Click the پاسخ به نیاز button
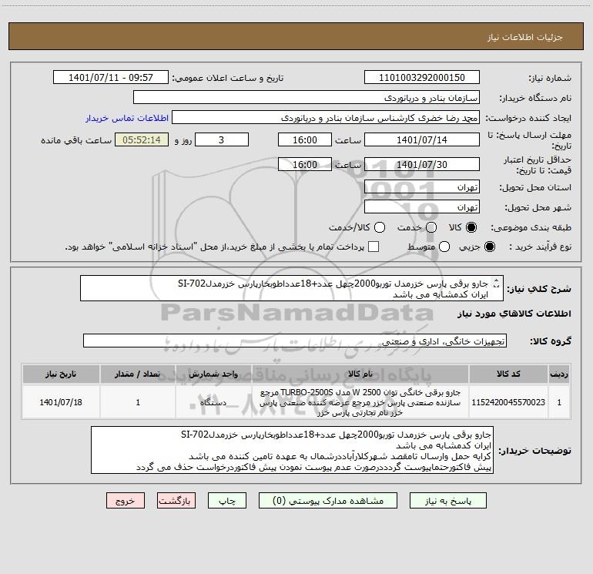This screenshot has width=593, height=574. point(447,501)
